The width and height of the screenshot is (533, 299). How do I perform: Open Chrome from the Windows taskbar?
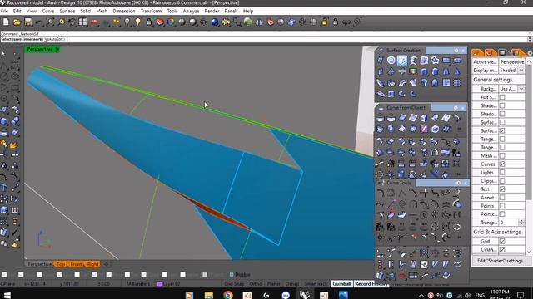pos(228,295)
